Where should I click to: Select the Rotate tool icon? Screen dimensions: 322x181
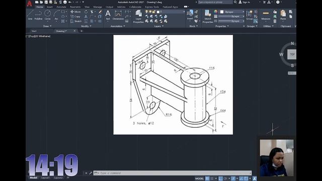pos(86,12)
